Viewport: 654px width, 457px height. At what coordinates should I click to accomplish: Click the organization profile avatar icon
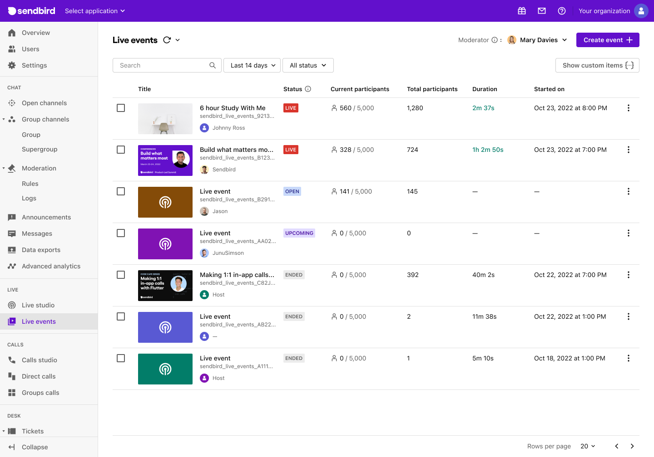tap(641, 11)
